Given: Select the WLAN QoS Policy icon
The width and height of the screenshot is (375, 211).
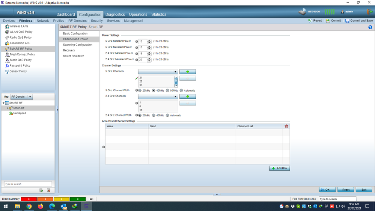Looking at the screenshot, I should pos(7,32).
